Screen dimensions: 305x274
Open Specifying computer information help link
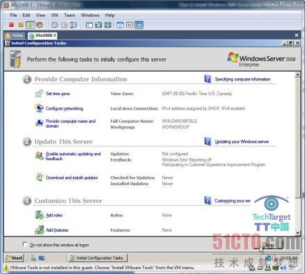pos(243,79)
